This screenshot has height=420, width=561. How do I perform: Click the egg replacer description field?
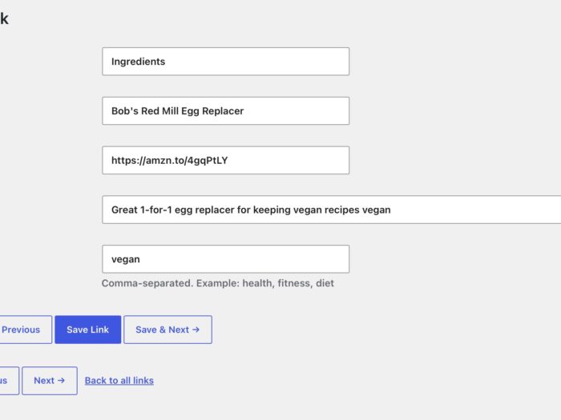(331, 210)
